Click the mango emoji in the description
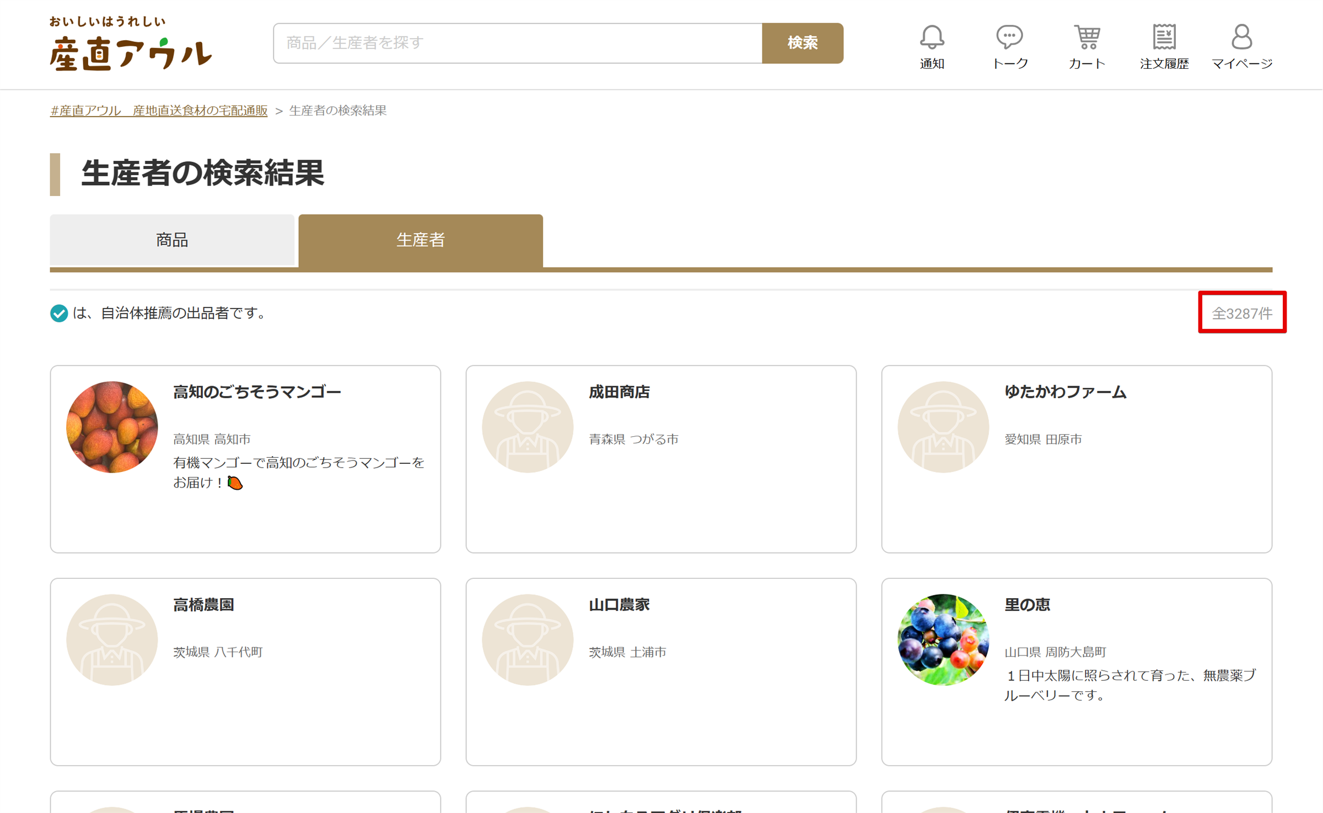This screenshot has height=813, width=1323. (235, 483)
